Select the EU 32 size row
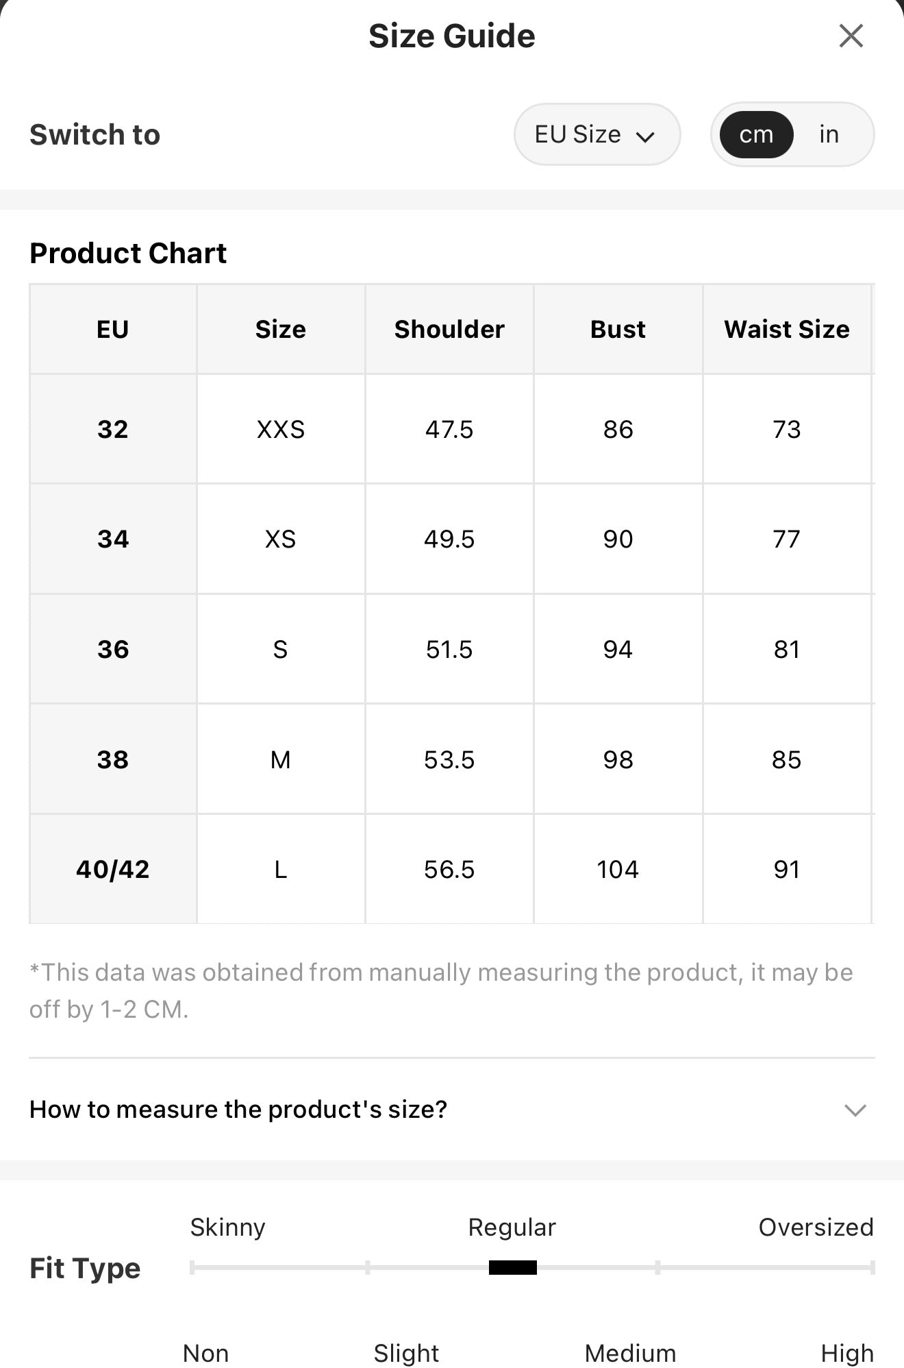Screen dimensions: 904x1368 452,429
